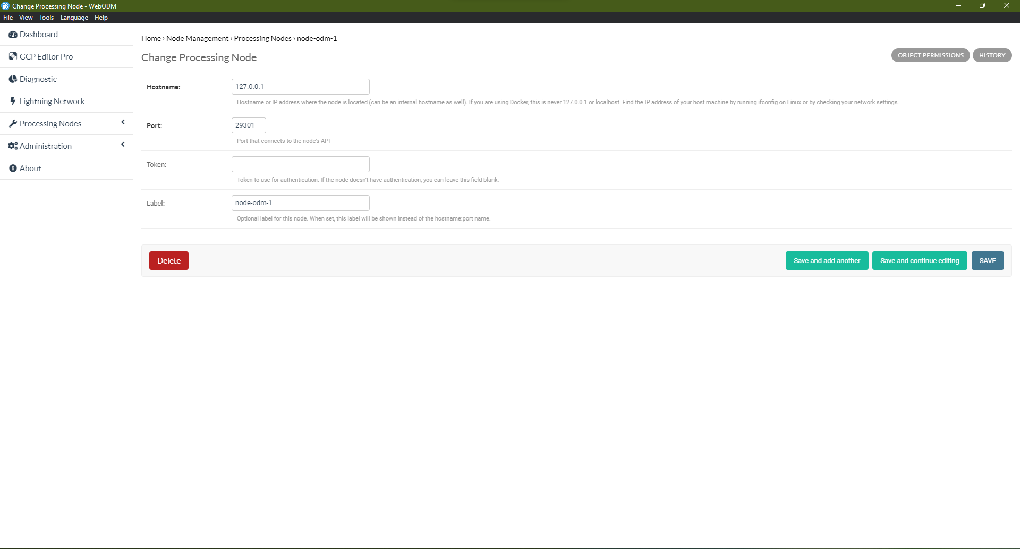Select the GCP Editor Pro icon
The image size is (1020, 549).
point(13,56)
